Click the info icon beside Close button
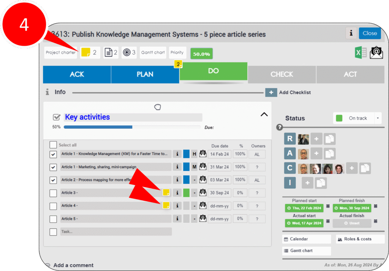 (x=351, y=33)
